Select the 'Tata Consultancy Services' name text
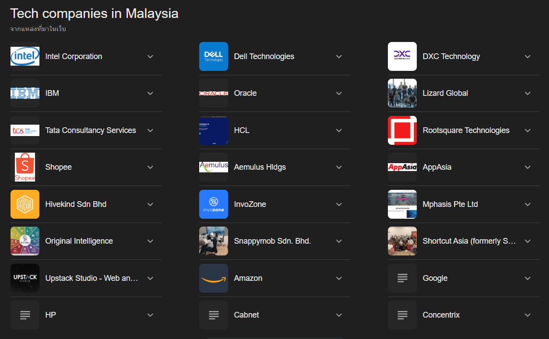The image size is (549, 339). 91,130
